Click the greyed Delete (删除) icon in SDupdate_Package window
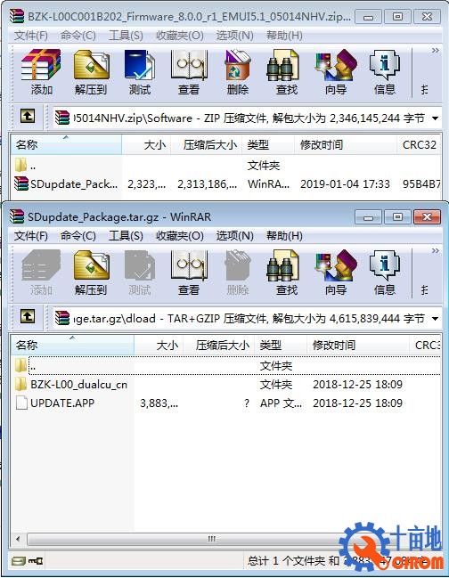 (238, 273)
